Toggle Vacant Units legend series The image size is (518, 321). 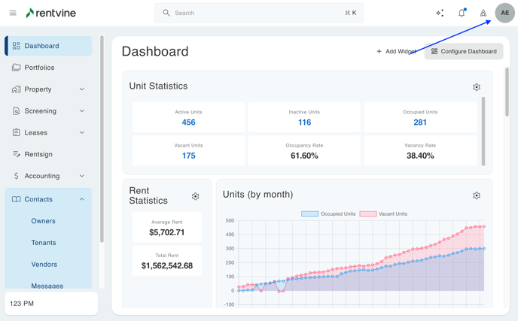384,214
